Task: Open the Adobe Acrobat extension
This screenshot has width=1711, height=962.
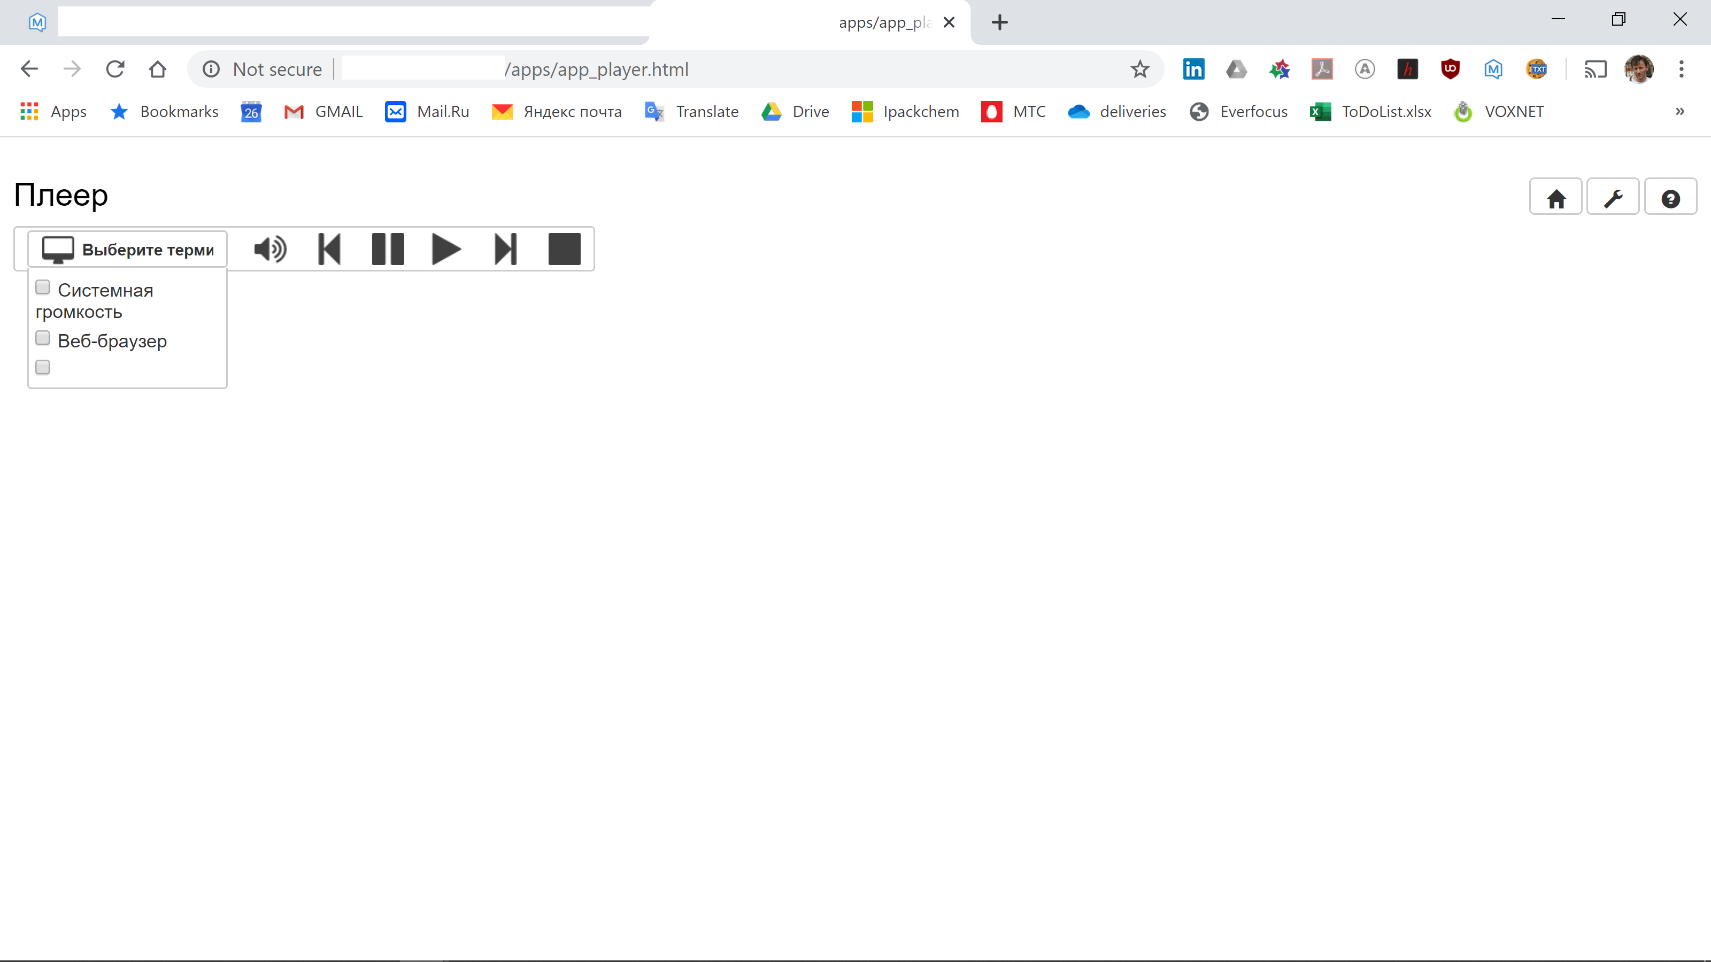Action: point(1322,69)
